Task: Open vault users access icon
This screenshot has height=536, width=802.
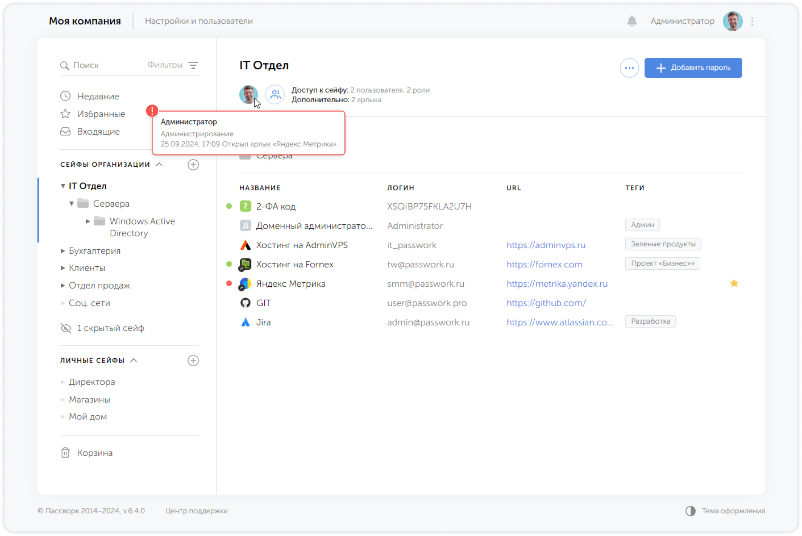Action: click(x=275, y=94)
